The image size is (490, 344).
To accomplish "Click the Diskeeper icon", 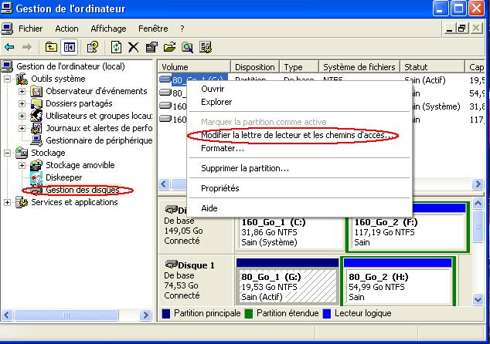I will point(36,177).
